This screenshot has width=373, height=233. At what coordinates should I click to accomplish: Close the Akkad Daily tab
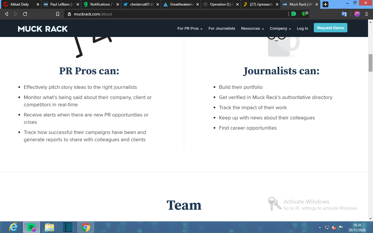[x=38, y=4]
